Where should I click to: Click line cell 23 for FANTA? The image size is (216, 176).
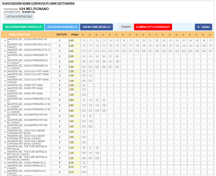(84, 85)
